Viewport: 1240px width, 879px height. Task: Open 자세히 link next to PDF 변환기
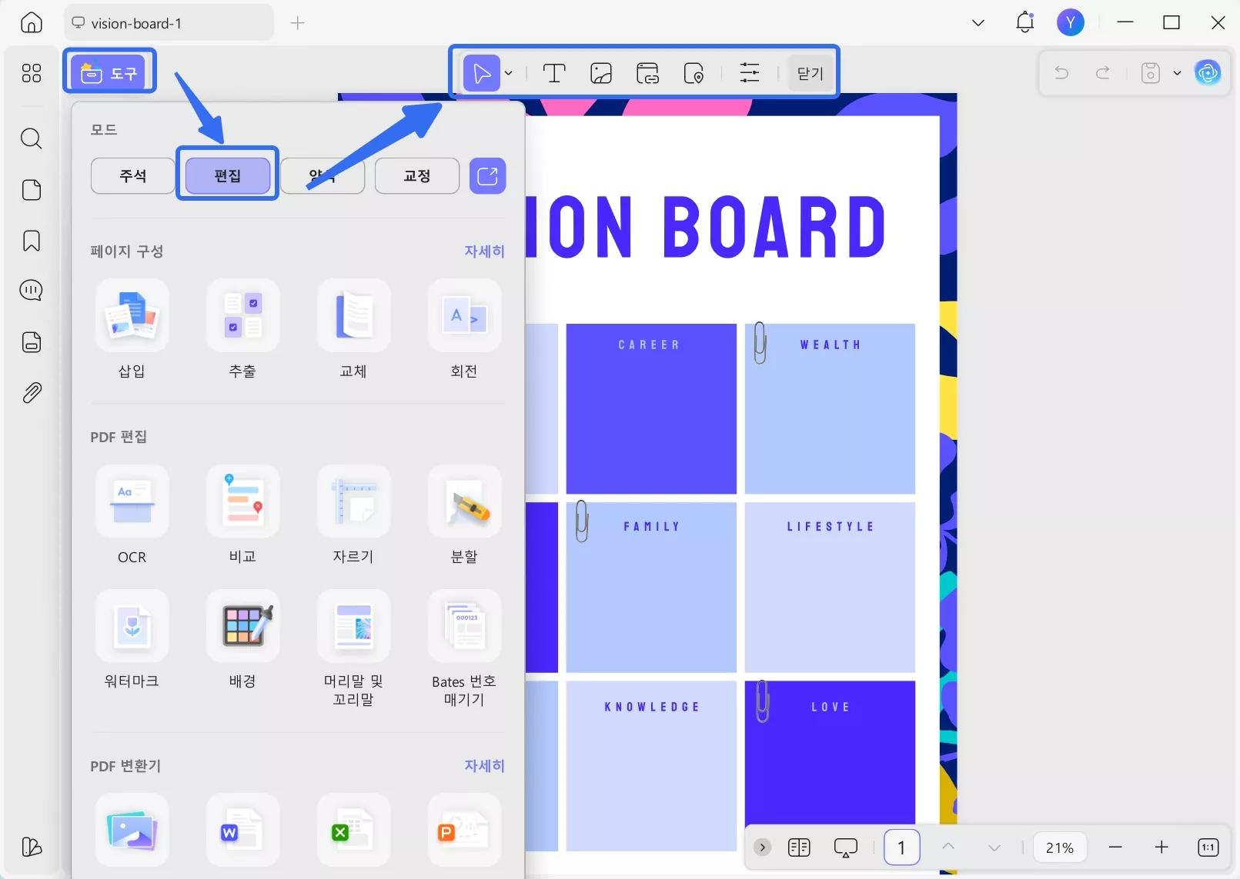click(x=484, y=766)
